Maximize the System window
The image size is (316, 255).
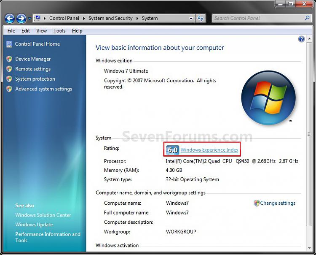coord(291,4)
